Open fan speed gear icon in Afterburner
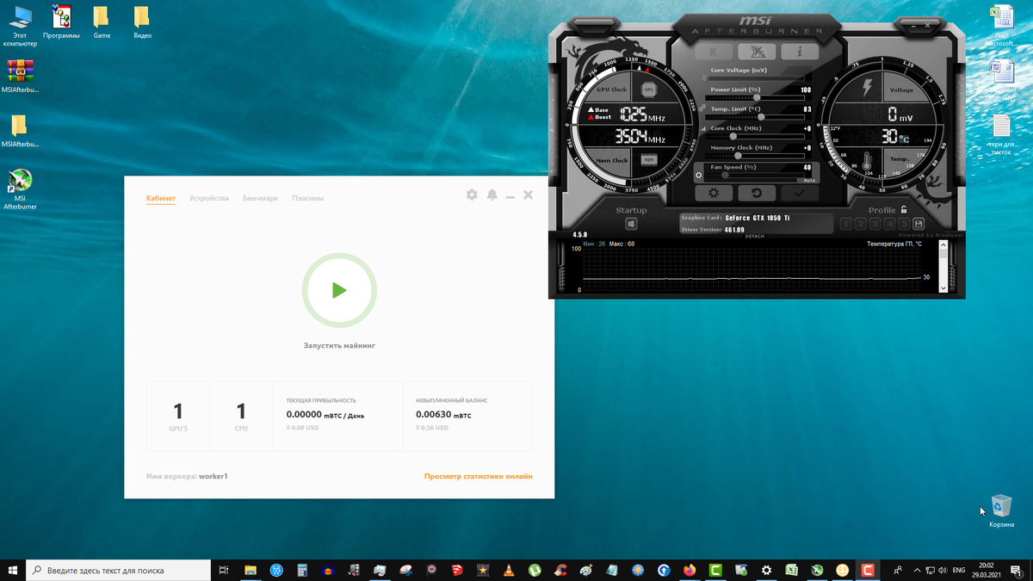The height and width of the screenshot is (581, 1033). [698, 176]
